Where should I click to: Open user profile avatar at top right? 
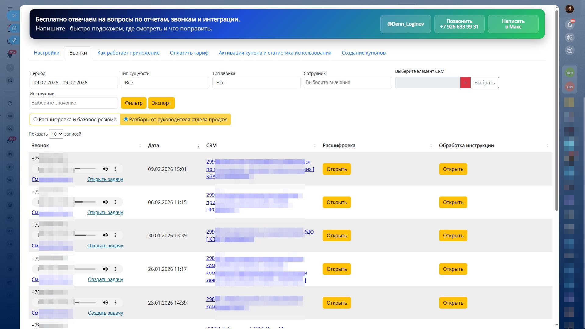point(569,9)
